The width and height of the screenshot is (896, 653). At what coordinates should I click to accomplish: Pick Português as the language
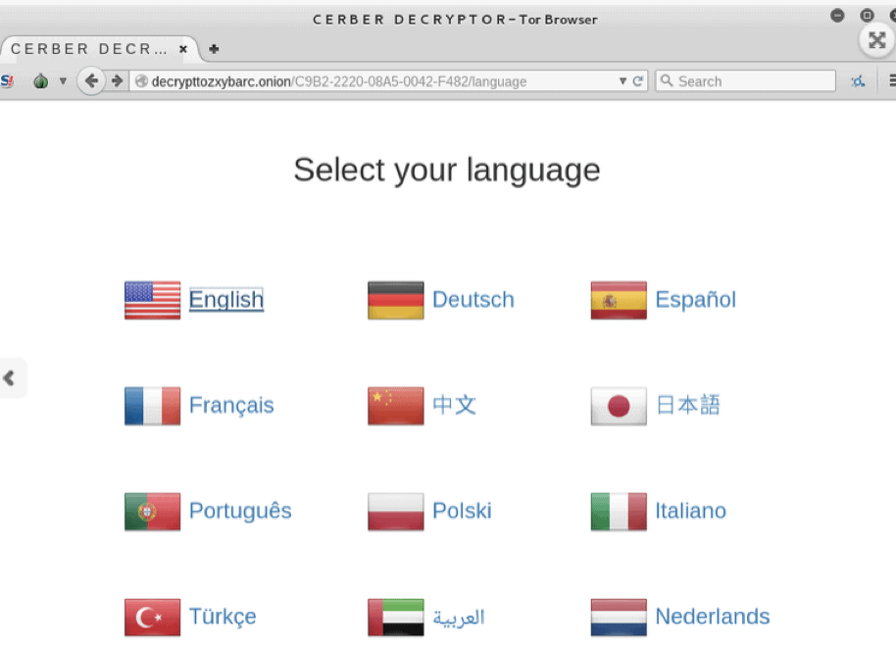point(240,511)
